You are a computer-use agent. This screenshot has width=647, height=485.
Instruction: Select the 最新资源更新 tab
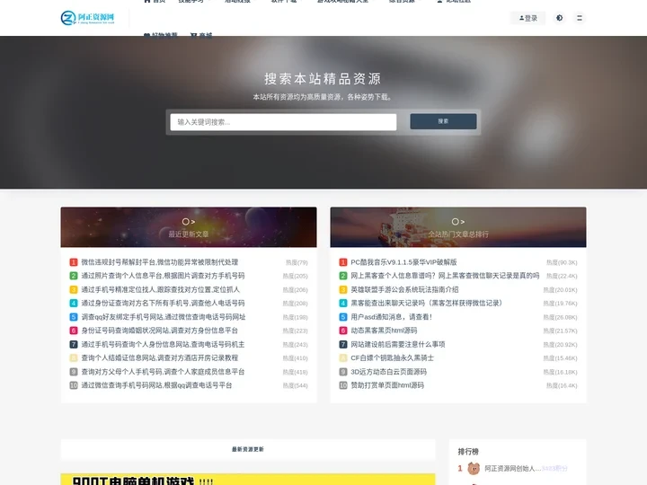248,450
